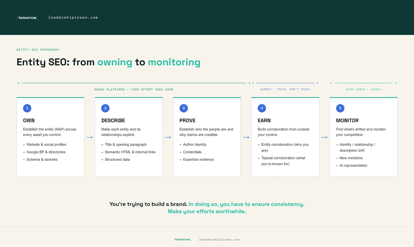The image size is (414, 247).
Task: Open leadershipinseo.com link in the dark header
Action: tap(73, 18)
